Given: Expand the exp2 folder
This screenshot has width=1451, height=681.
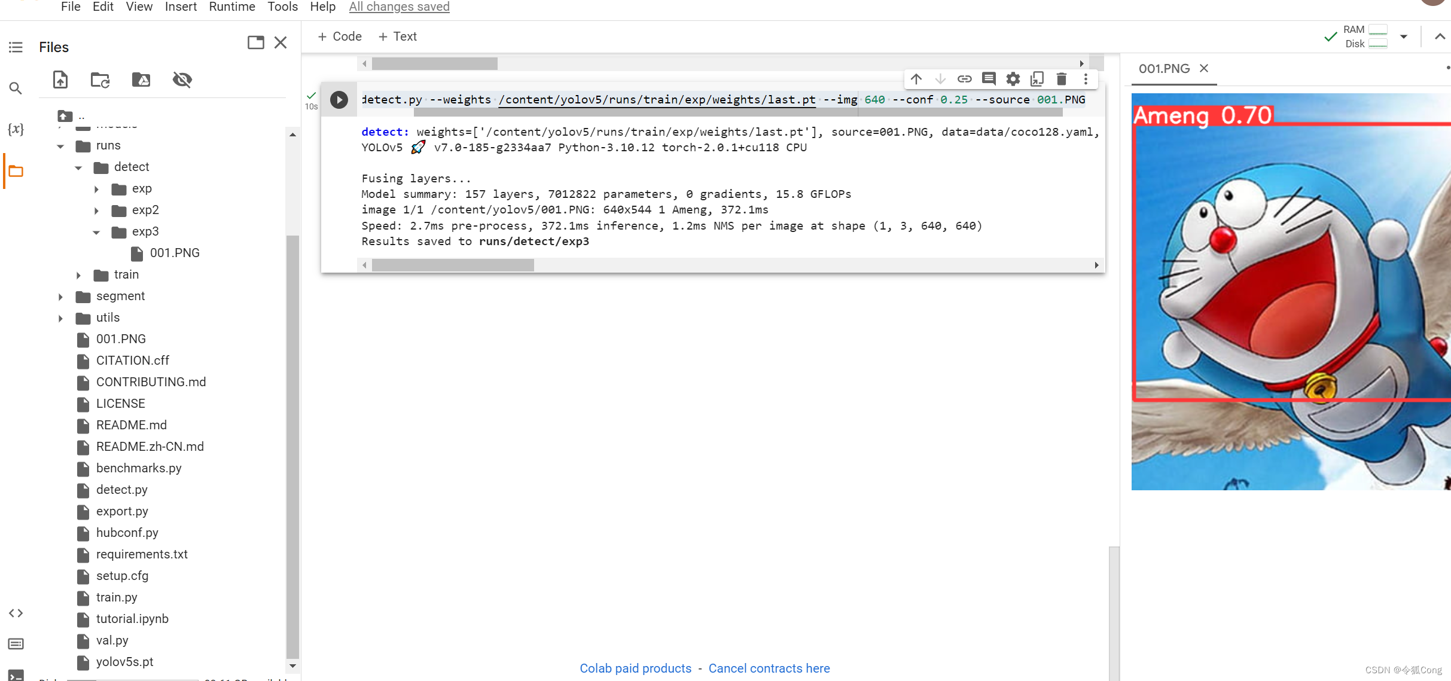Looking at the screenshot, I should pyautogui.click(x=96, y=210).
